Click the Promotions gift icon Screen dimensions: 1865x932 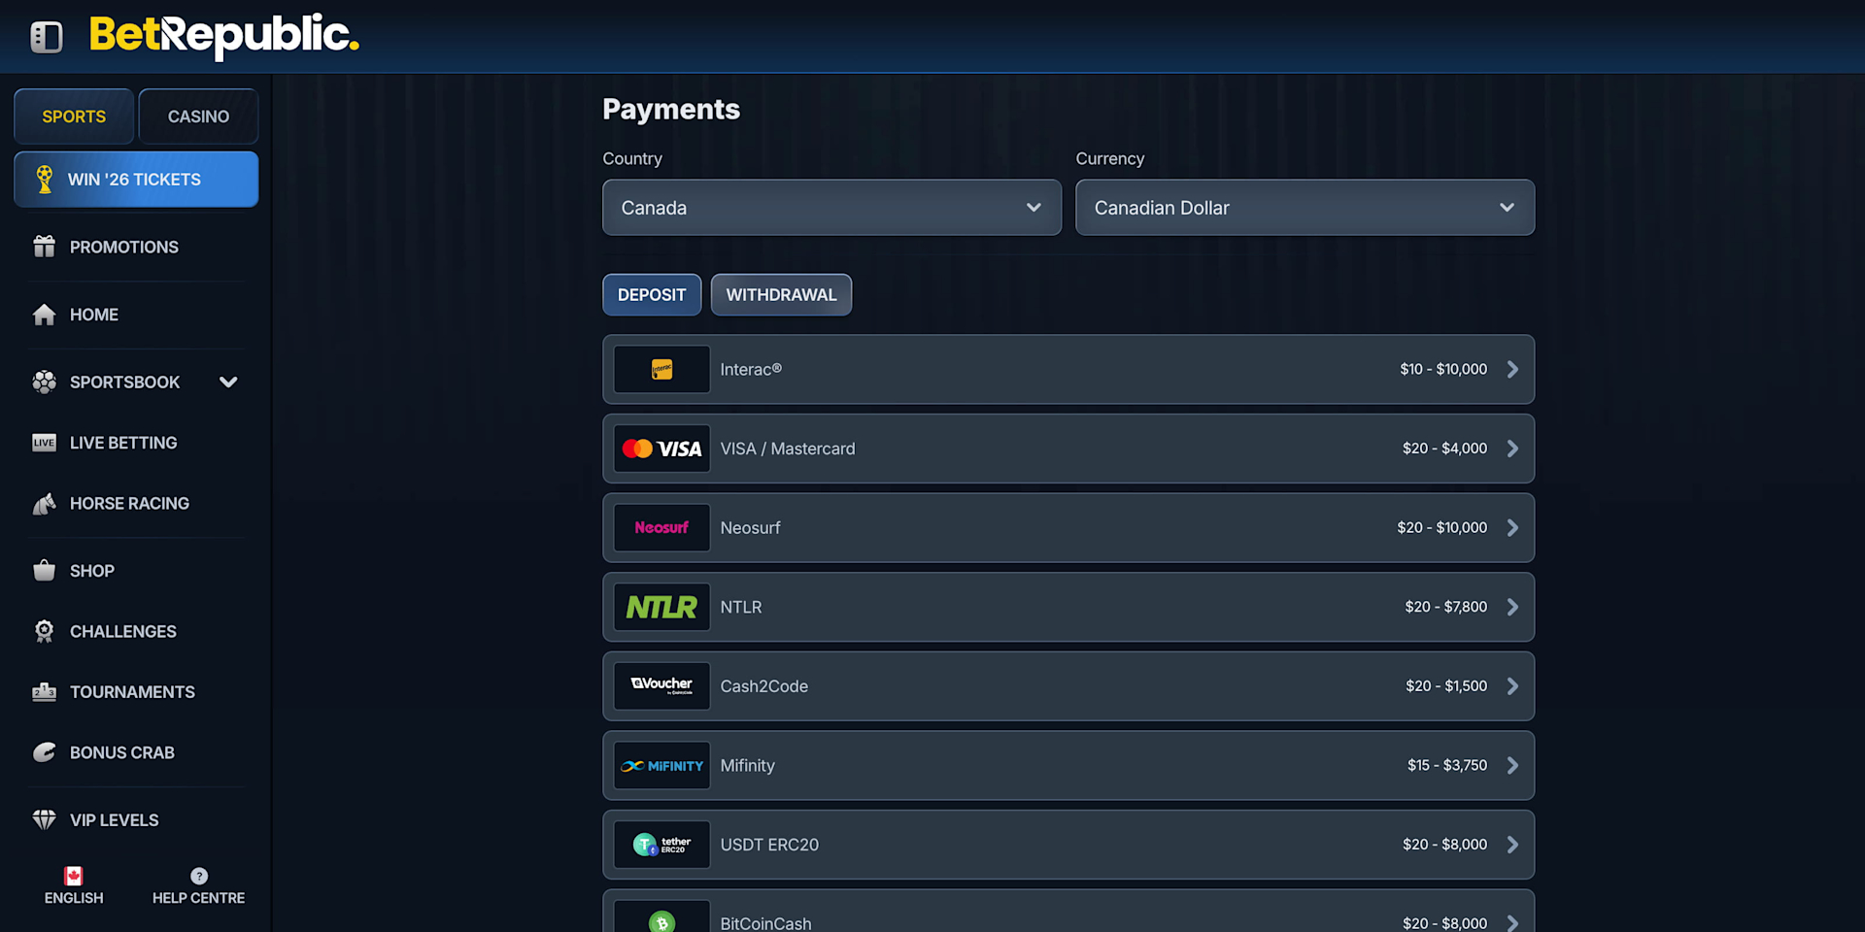coord(45,247)
